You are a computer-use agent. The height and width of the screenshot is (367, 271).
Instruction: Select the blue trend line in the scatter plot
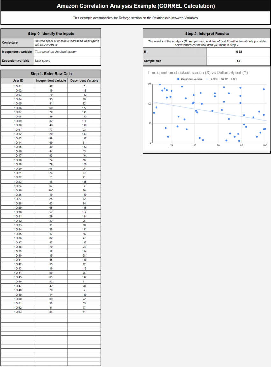207,112
